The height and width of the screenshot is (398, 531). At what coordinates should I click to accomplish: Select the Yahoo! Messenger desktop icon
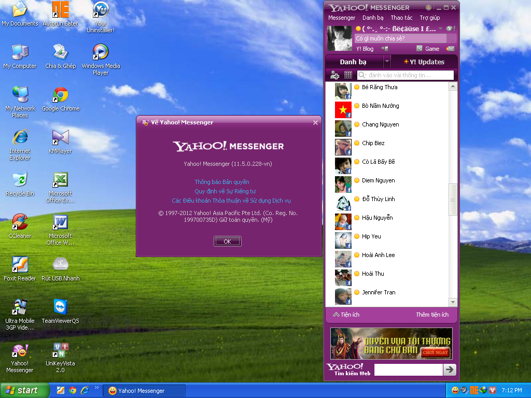click(20, 359)
